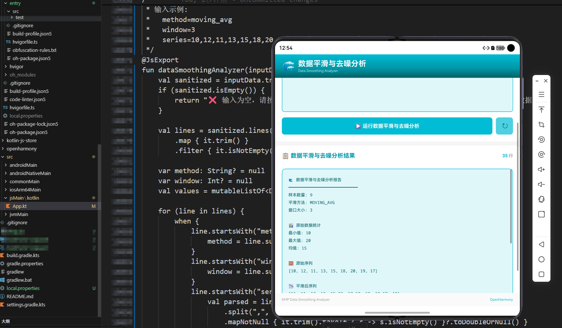Expand the commonMain folder
562x328 pixels.
[x=6, y=181]
